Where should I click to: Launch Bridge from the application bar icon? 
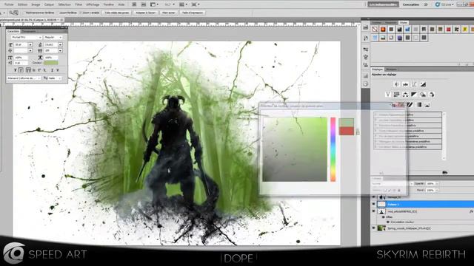(134, 4)
